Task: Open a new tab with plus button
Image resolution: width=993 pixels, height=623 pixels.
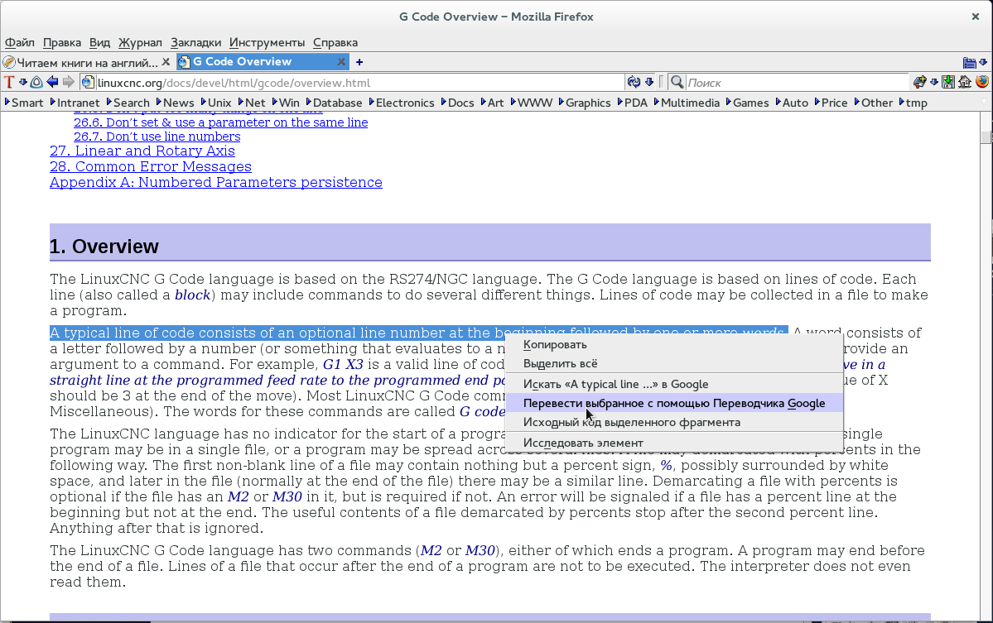Action: (359, 62)
